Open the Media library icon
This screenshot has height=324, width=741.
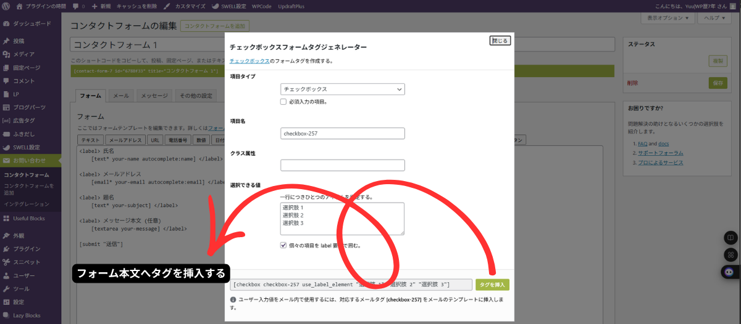6,54
